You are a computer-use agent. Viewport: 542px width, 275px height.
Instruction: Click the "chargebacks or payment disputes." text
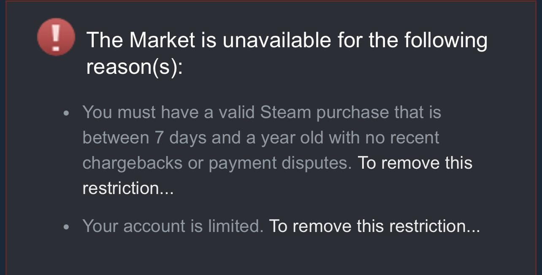[x=217, y=163]
